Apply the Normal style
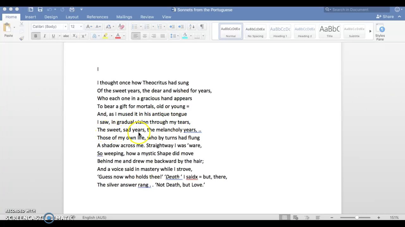 tap(231, 31)
